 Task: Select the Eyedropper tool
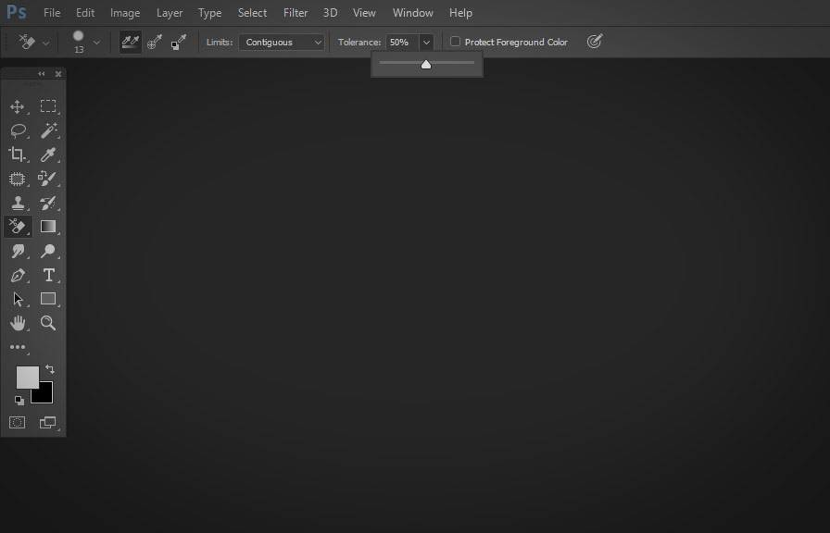tap(48, 155)
